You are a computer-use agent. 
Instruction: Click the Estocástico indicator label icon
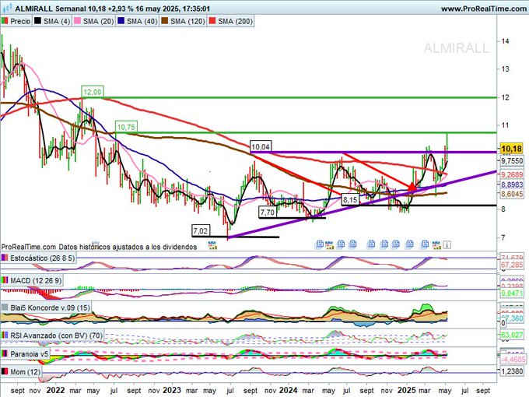pyautogui.click(x=5, y=258)
